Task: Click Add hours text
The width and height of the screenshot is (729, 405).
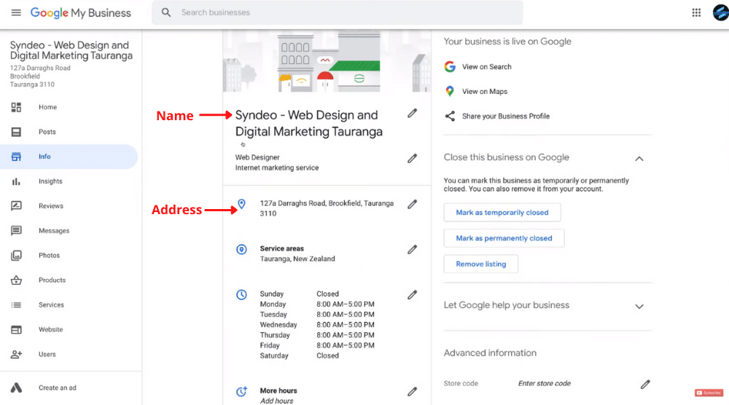Action: [x=276, y=401]
